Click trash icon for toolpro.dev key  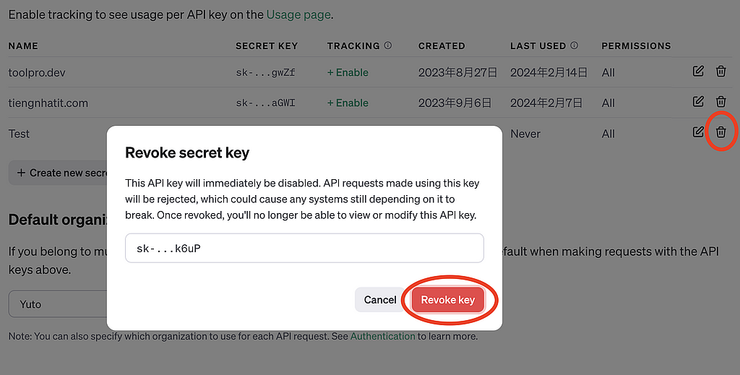click(x=720, y=72)
